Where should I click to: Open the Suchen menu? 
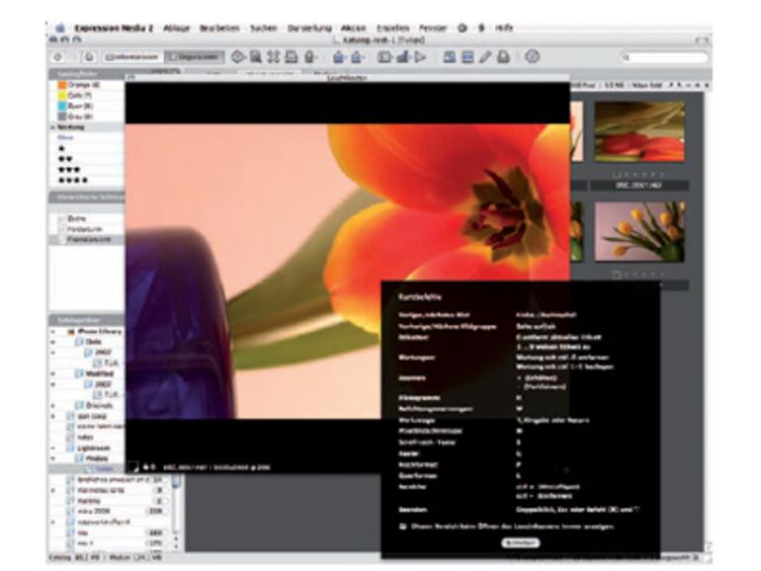(264, 28)
